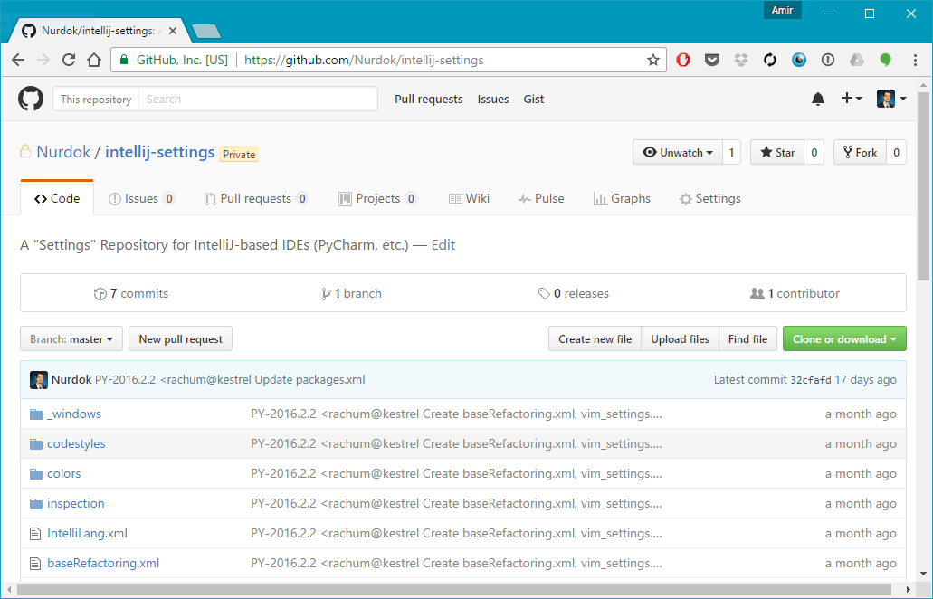Open the notifications bell
Image resolution: width=933 pixels, height=599 pixels.
[x=817, y=99]
